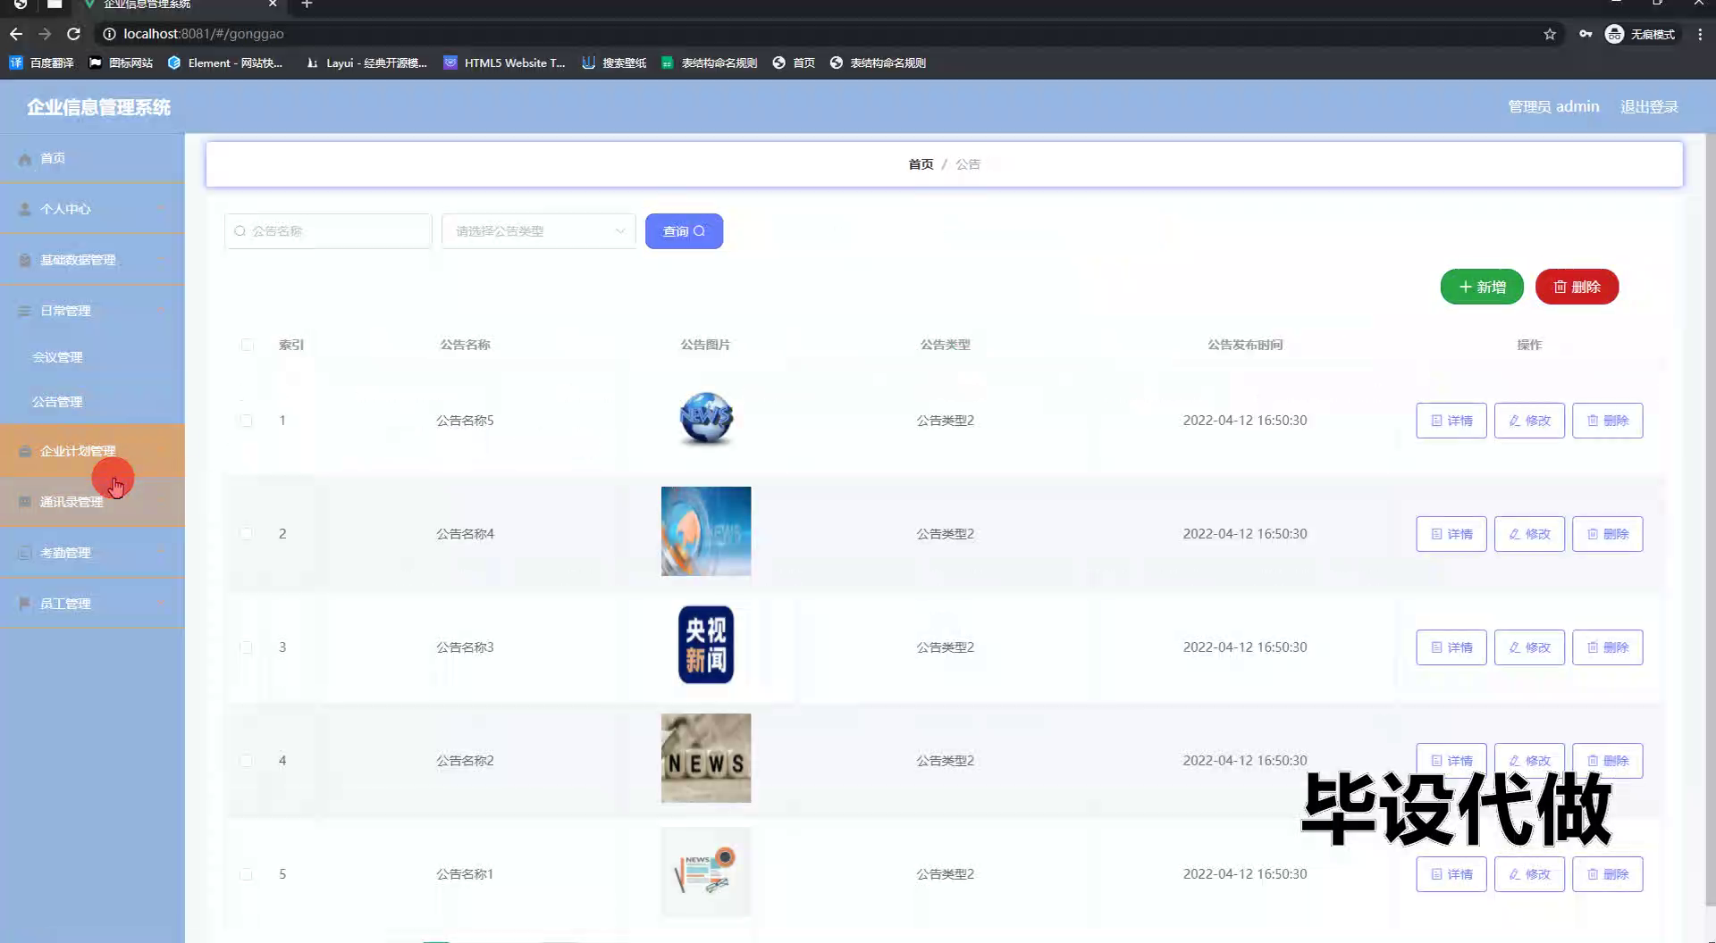Viewport: 1716px width, 943px height.
Task: Expand the 基础数据管理 sidebar menu
Action: pos(92,260)
